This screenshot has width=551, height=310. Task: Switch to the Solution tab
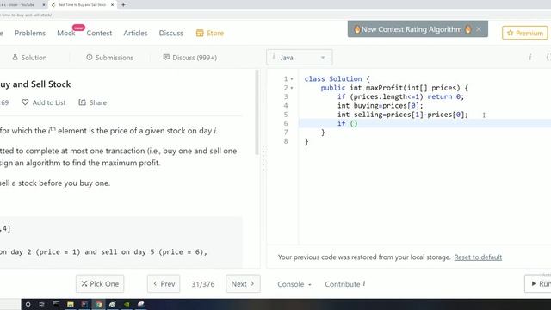click(29, 58)
